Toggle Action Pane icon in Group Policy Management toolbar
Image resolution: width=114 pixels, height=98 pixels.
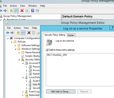(x=37, y=11)
